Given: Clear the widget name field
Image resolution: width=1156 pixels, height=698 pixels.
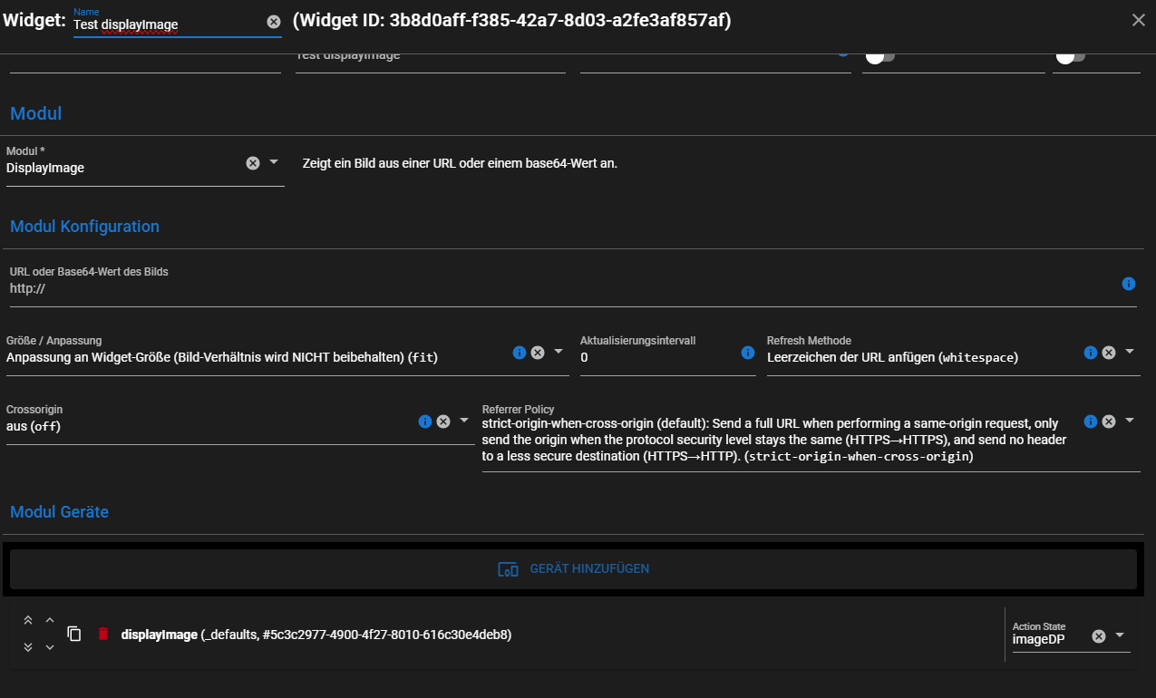Looking at the screenshot, I should pos(274,22).
